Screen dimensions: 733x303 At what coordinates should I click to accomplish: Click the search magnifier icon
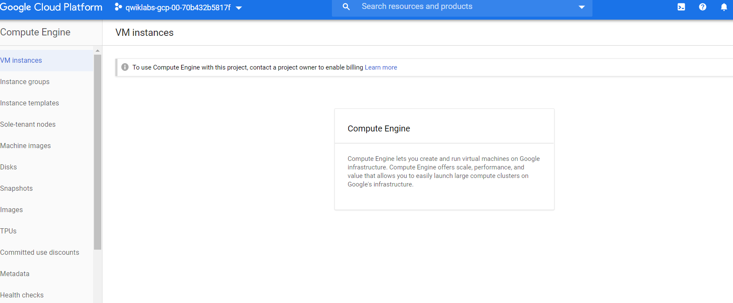tap(346, 7)
